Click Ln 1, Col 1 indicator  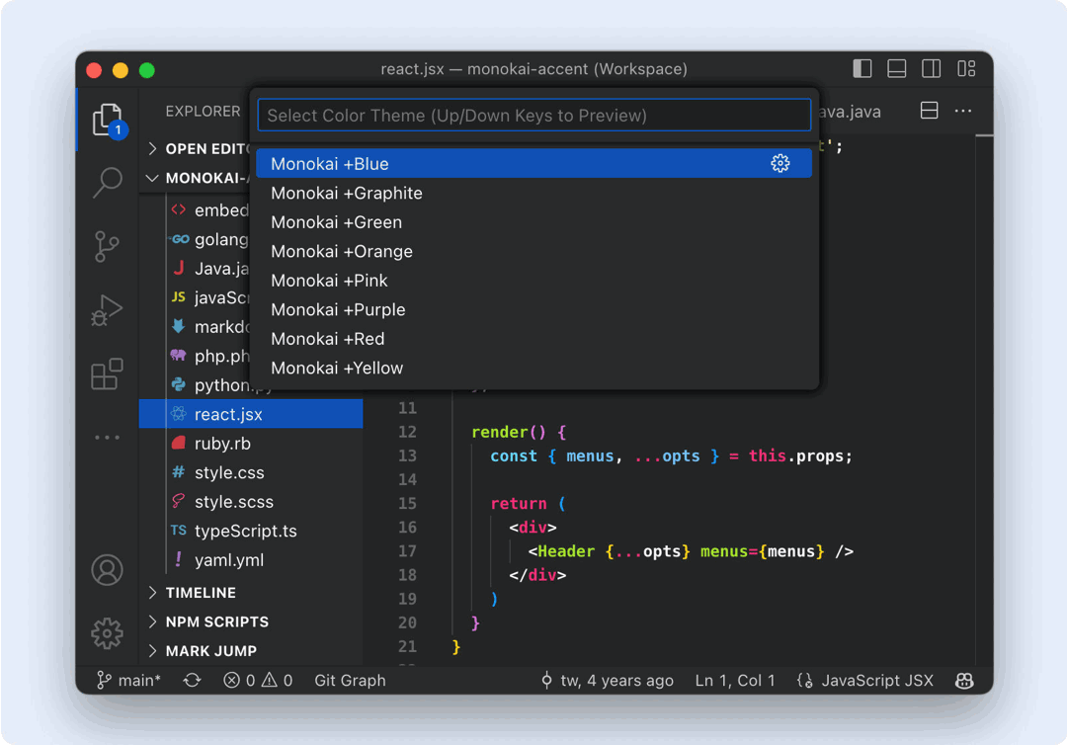pos(735,681)
